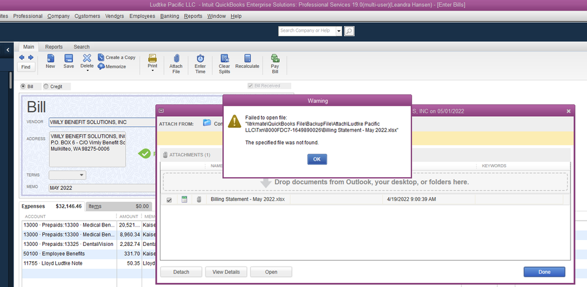Image resolution: width=587 pixels, height=287 pixels.
Task: Click Search Company or Help field
Action: point(307,31)
